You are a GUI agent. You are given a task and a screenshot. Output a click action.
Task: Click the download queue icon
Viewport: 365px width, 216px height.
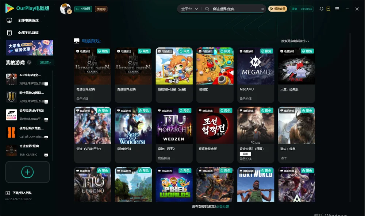click(x=8, y=193)
